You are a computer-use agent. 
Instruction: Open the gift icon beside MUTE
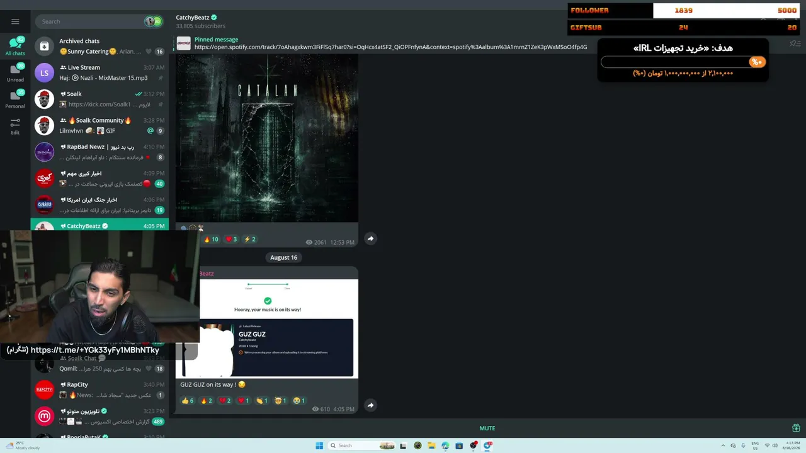[796, 428]
